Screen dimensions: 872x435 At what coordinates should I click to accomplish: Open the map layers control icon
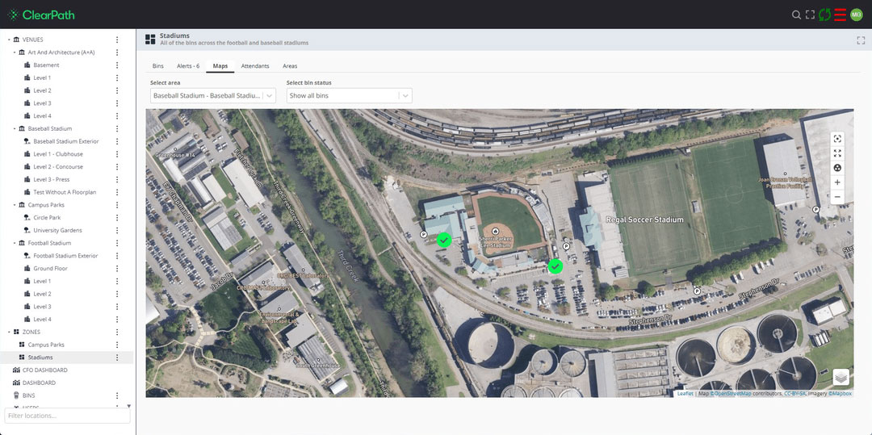(x=841, y=377)
